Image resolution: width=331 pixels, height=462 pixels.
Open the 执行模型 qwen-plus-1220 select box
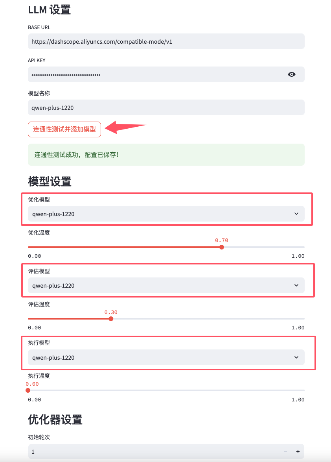(166, 357)
